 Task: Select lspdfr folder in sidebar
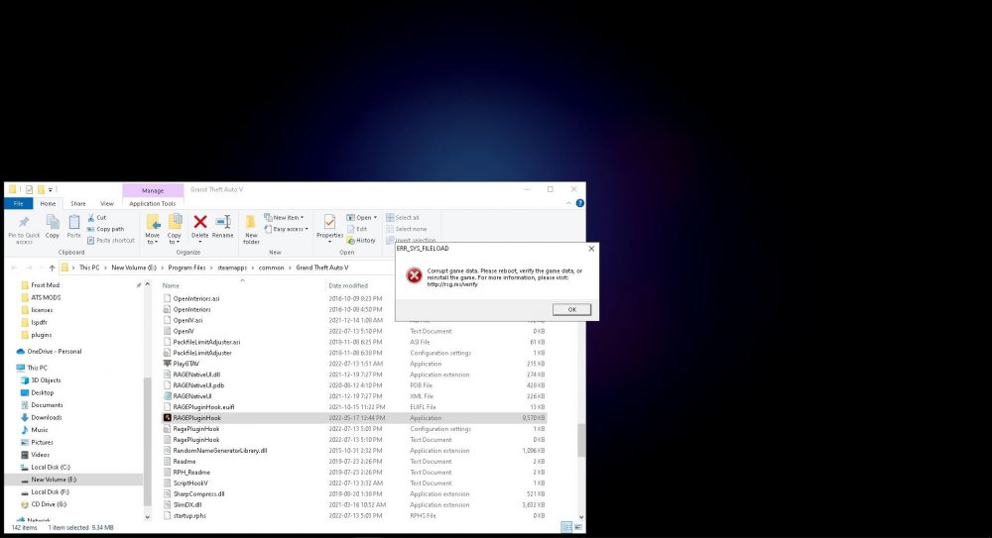[40, 322]
